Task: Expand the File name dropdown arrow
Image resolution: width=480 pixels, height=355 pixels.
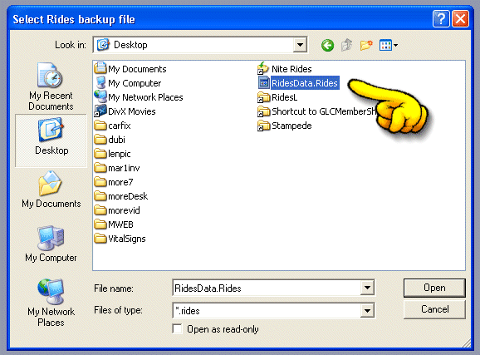Action: (x=367, y=288)
